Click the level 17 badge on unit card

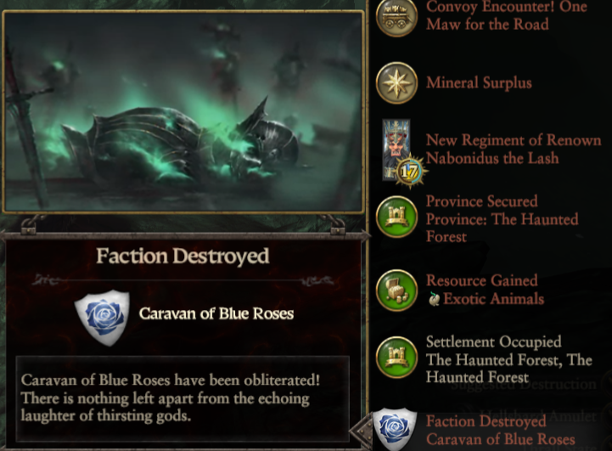(x=409, y=171)
